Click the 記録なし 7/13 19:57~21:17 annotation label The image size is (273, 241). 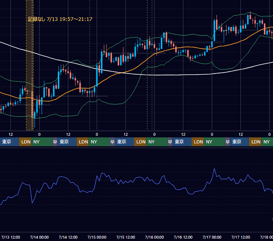tap(60, 19)
